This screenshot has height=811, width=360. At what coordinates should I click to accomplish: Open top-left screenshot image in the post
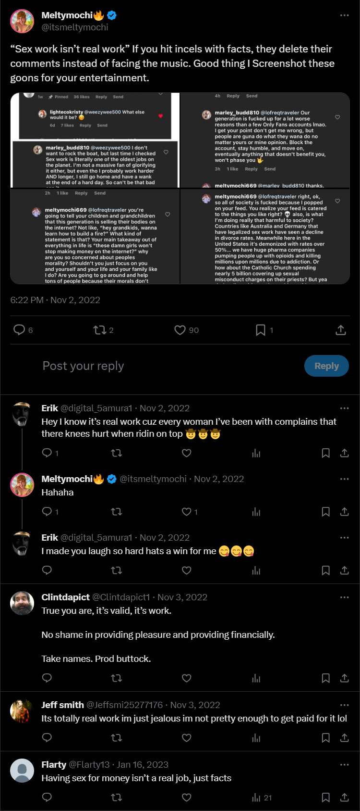(x=95, y=140)
